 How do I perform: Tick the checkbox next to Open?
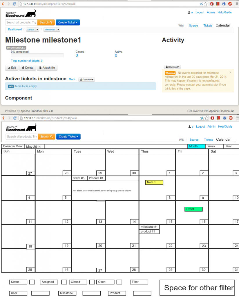pos(119,282)
